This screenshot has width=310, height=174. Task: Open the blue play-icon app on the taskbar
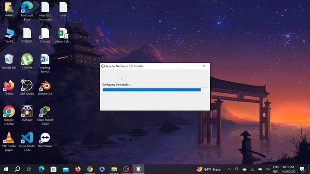click(x=102, y=169)
